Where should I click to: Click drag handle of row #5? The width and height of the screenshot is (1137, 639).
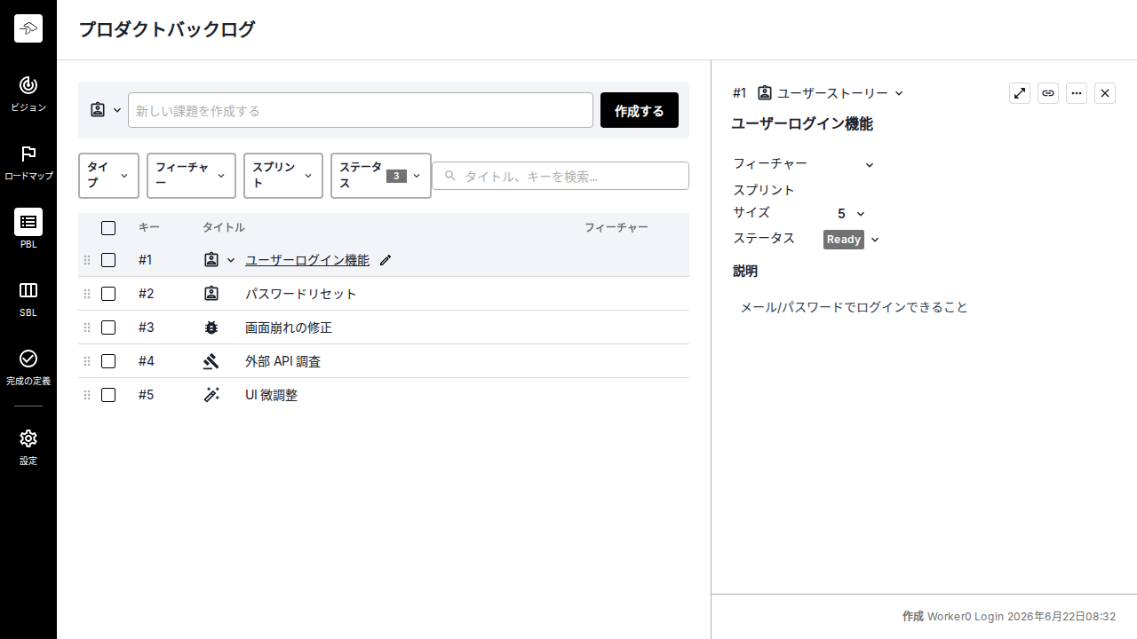point(87,395)
